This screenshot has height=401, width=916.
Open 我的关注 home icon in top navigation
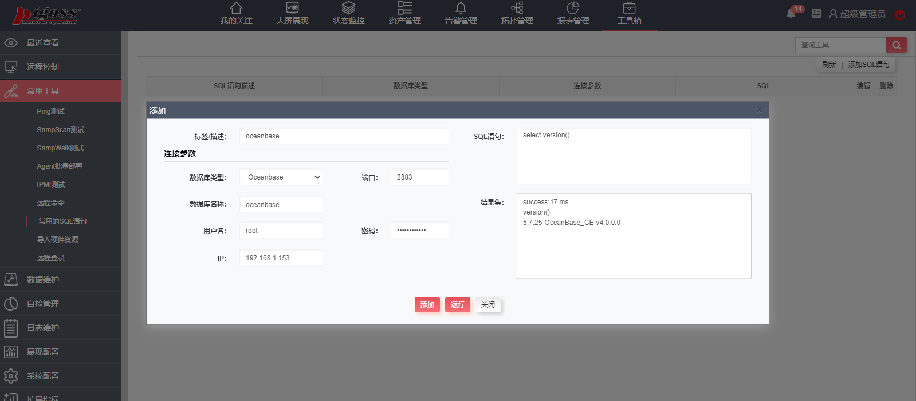[236, 8]
